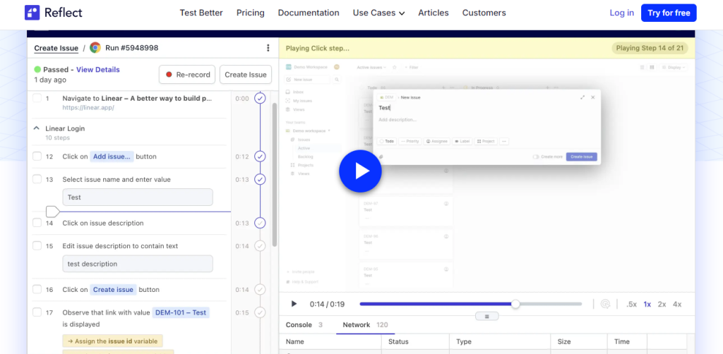Check the box for step 1 Navigate to Linear
This screenshot has width=723, height=354.
(37, 98)
